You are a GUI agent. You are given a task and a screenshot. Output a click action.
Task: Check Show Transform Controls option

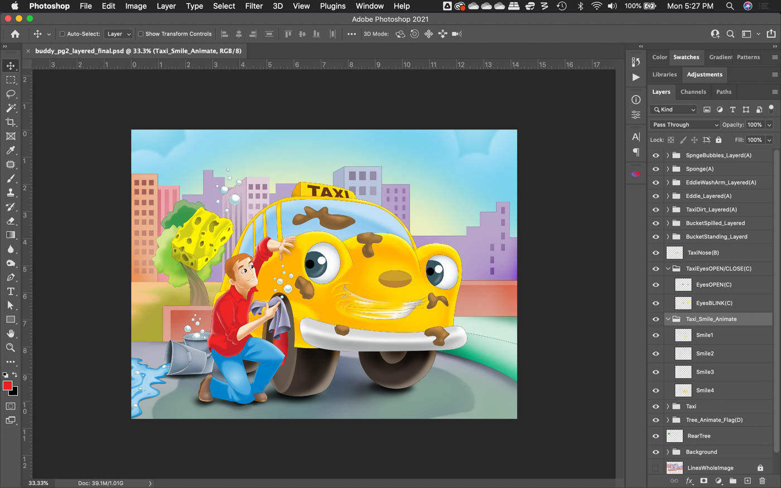tap(141, 34)
